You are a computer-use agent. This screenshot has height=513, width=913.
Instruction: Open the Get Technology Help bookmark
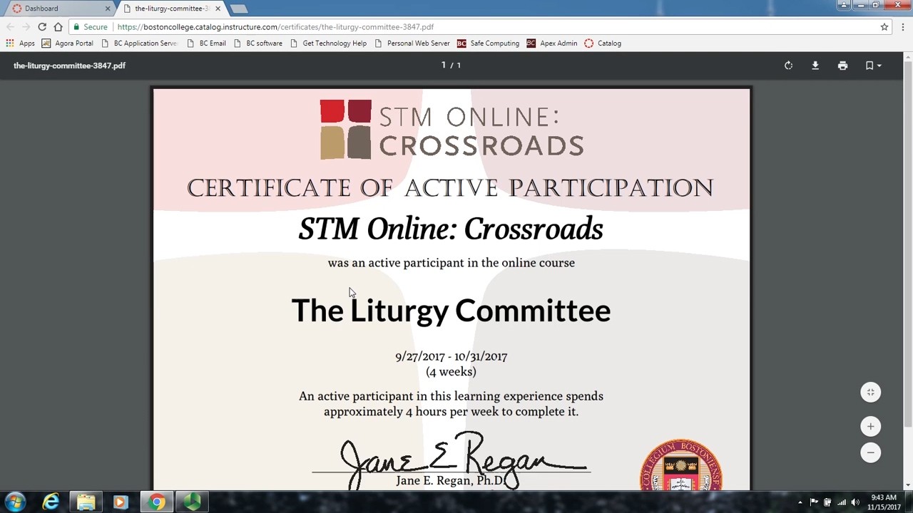point(328,43)
